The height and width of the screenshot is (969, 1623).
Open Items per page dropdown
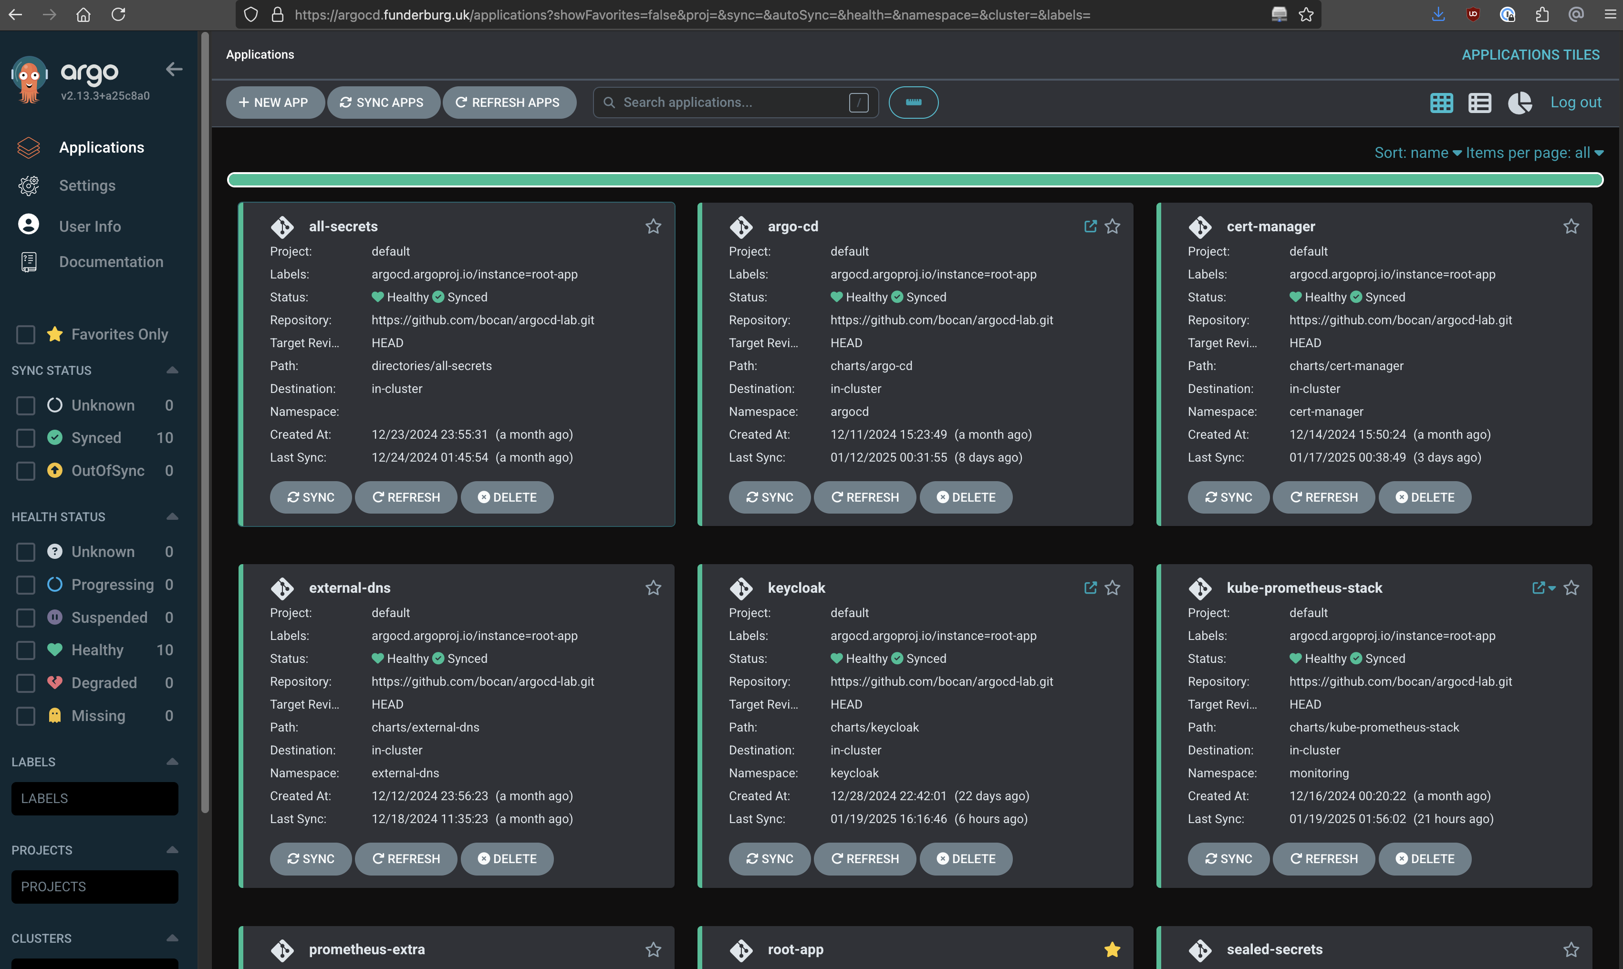1534,153
